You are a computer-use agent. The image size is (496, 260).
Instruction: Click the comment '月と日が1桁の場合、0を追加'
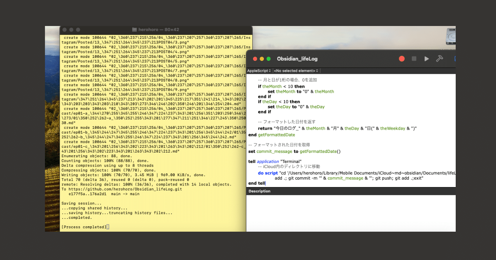(287, 80)
